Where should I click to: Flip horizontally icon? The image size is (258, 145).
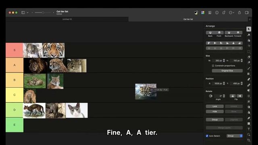coord(233,96)
